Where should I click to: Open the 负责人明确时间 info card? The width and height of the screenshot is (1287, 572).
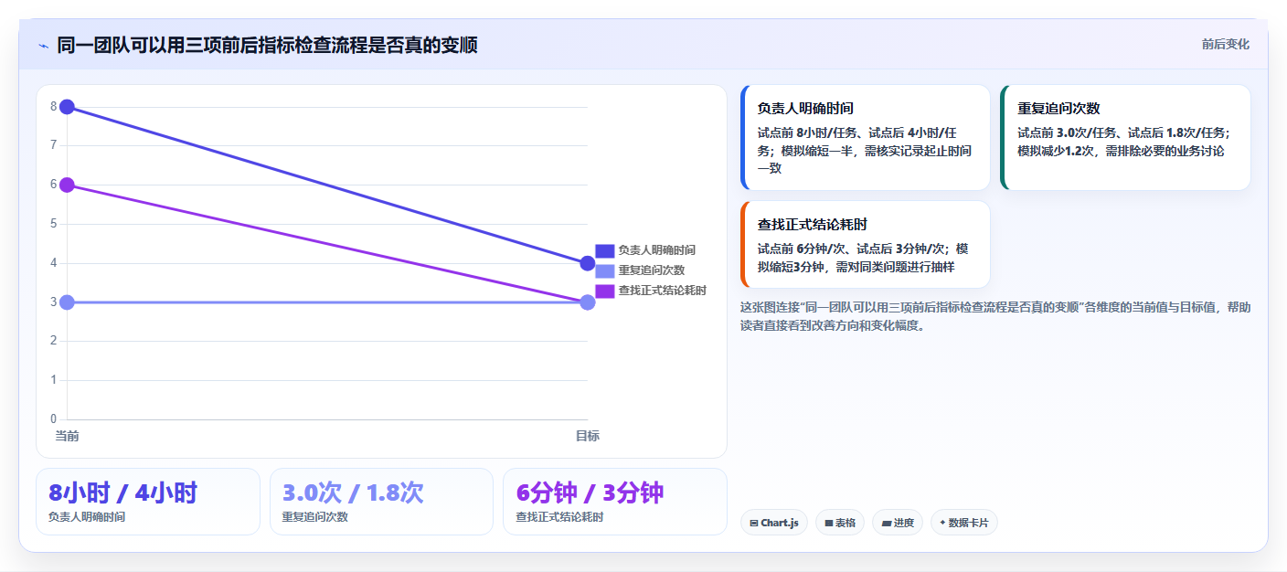(x=866, y=137)
